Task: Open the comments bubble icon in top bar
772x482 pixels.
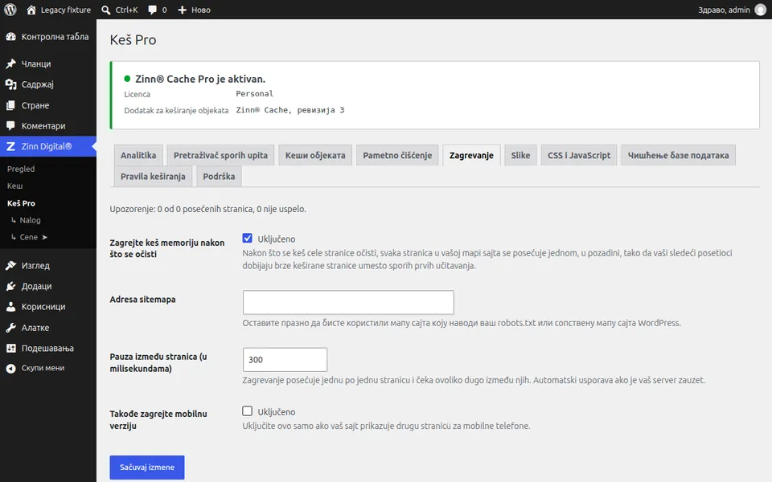Action: [153, 10]
